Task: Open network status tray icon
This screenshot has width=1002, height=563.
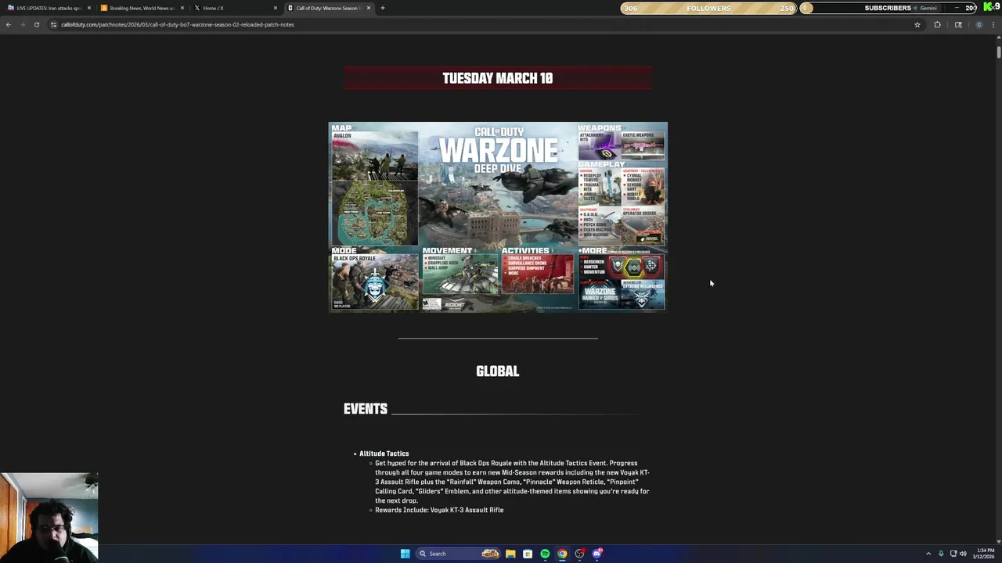Action: point(953,554)
